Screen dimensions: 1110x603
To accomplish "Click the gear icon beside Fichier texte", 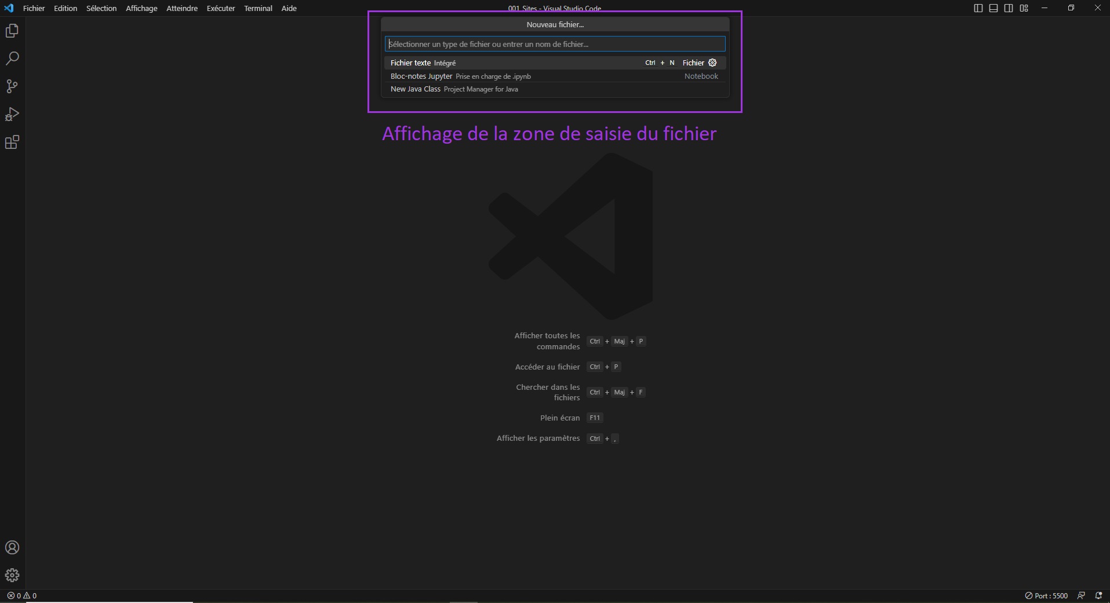I will coord(713,63).
